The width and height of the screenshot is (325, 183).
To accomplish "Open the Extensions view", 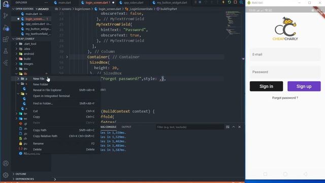I will pos(6,39).
